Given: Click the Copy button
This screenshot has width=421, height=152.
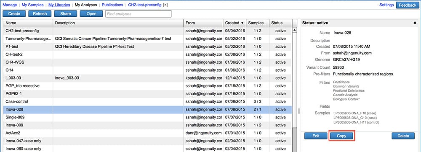Looking at the screenshot, I should click(342, 136).
